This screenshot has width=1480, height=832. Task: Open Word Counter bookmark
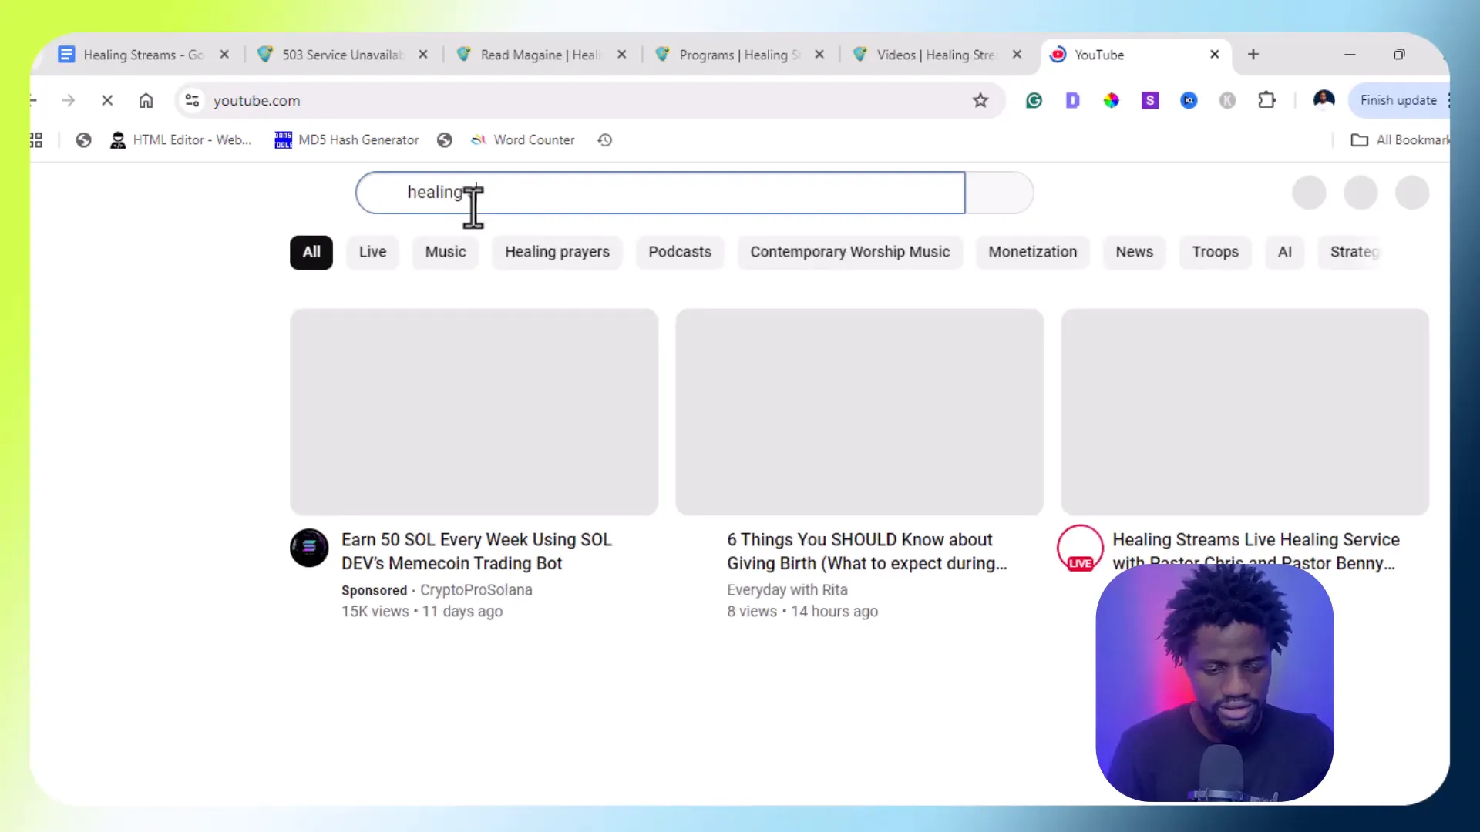[x=523, y=140]
